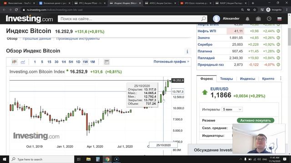Select the 5H chart interval
This screenshot has height=163, width=291.
click(71, 62)
